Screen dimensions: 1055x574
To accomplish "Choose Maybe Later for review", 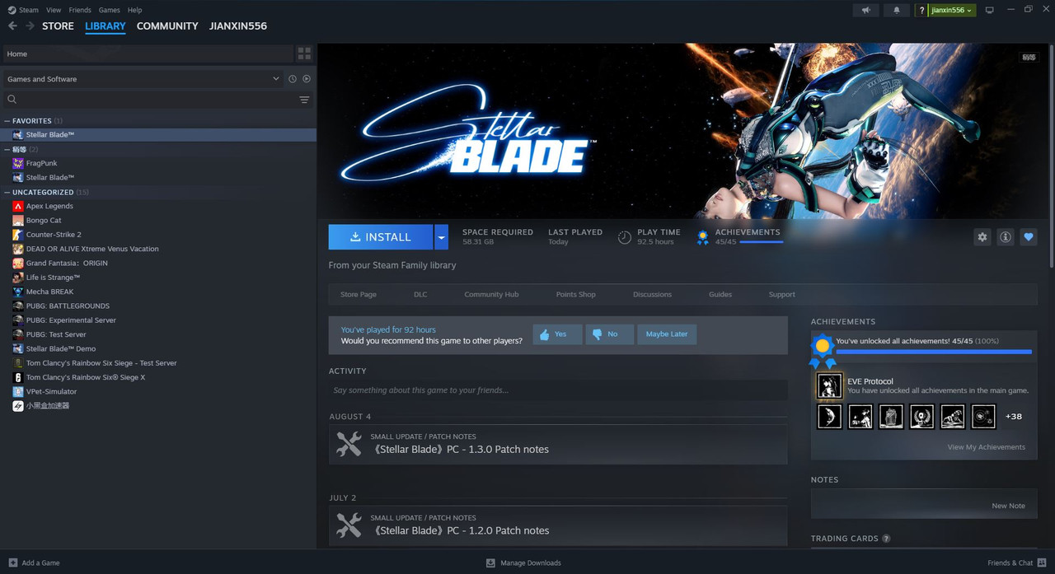I will pos(667,334).
